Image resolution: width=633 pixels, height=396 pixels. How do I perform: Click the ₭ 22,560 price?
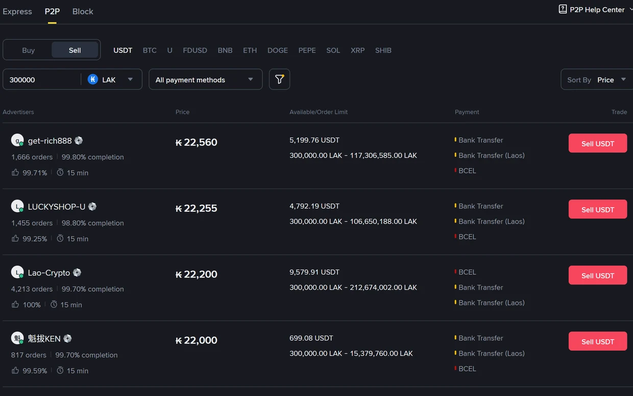pyautogui.click(x=197, y=143)
